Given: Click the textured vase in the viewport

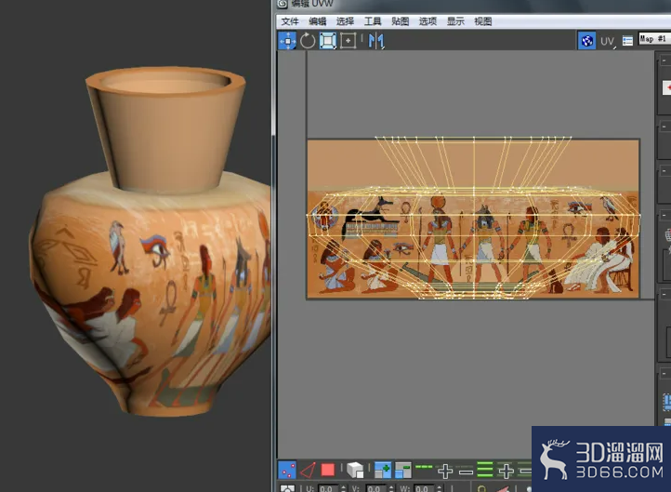Looking at the screenshot, I should [150, 242].
